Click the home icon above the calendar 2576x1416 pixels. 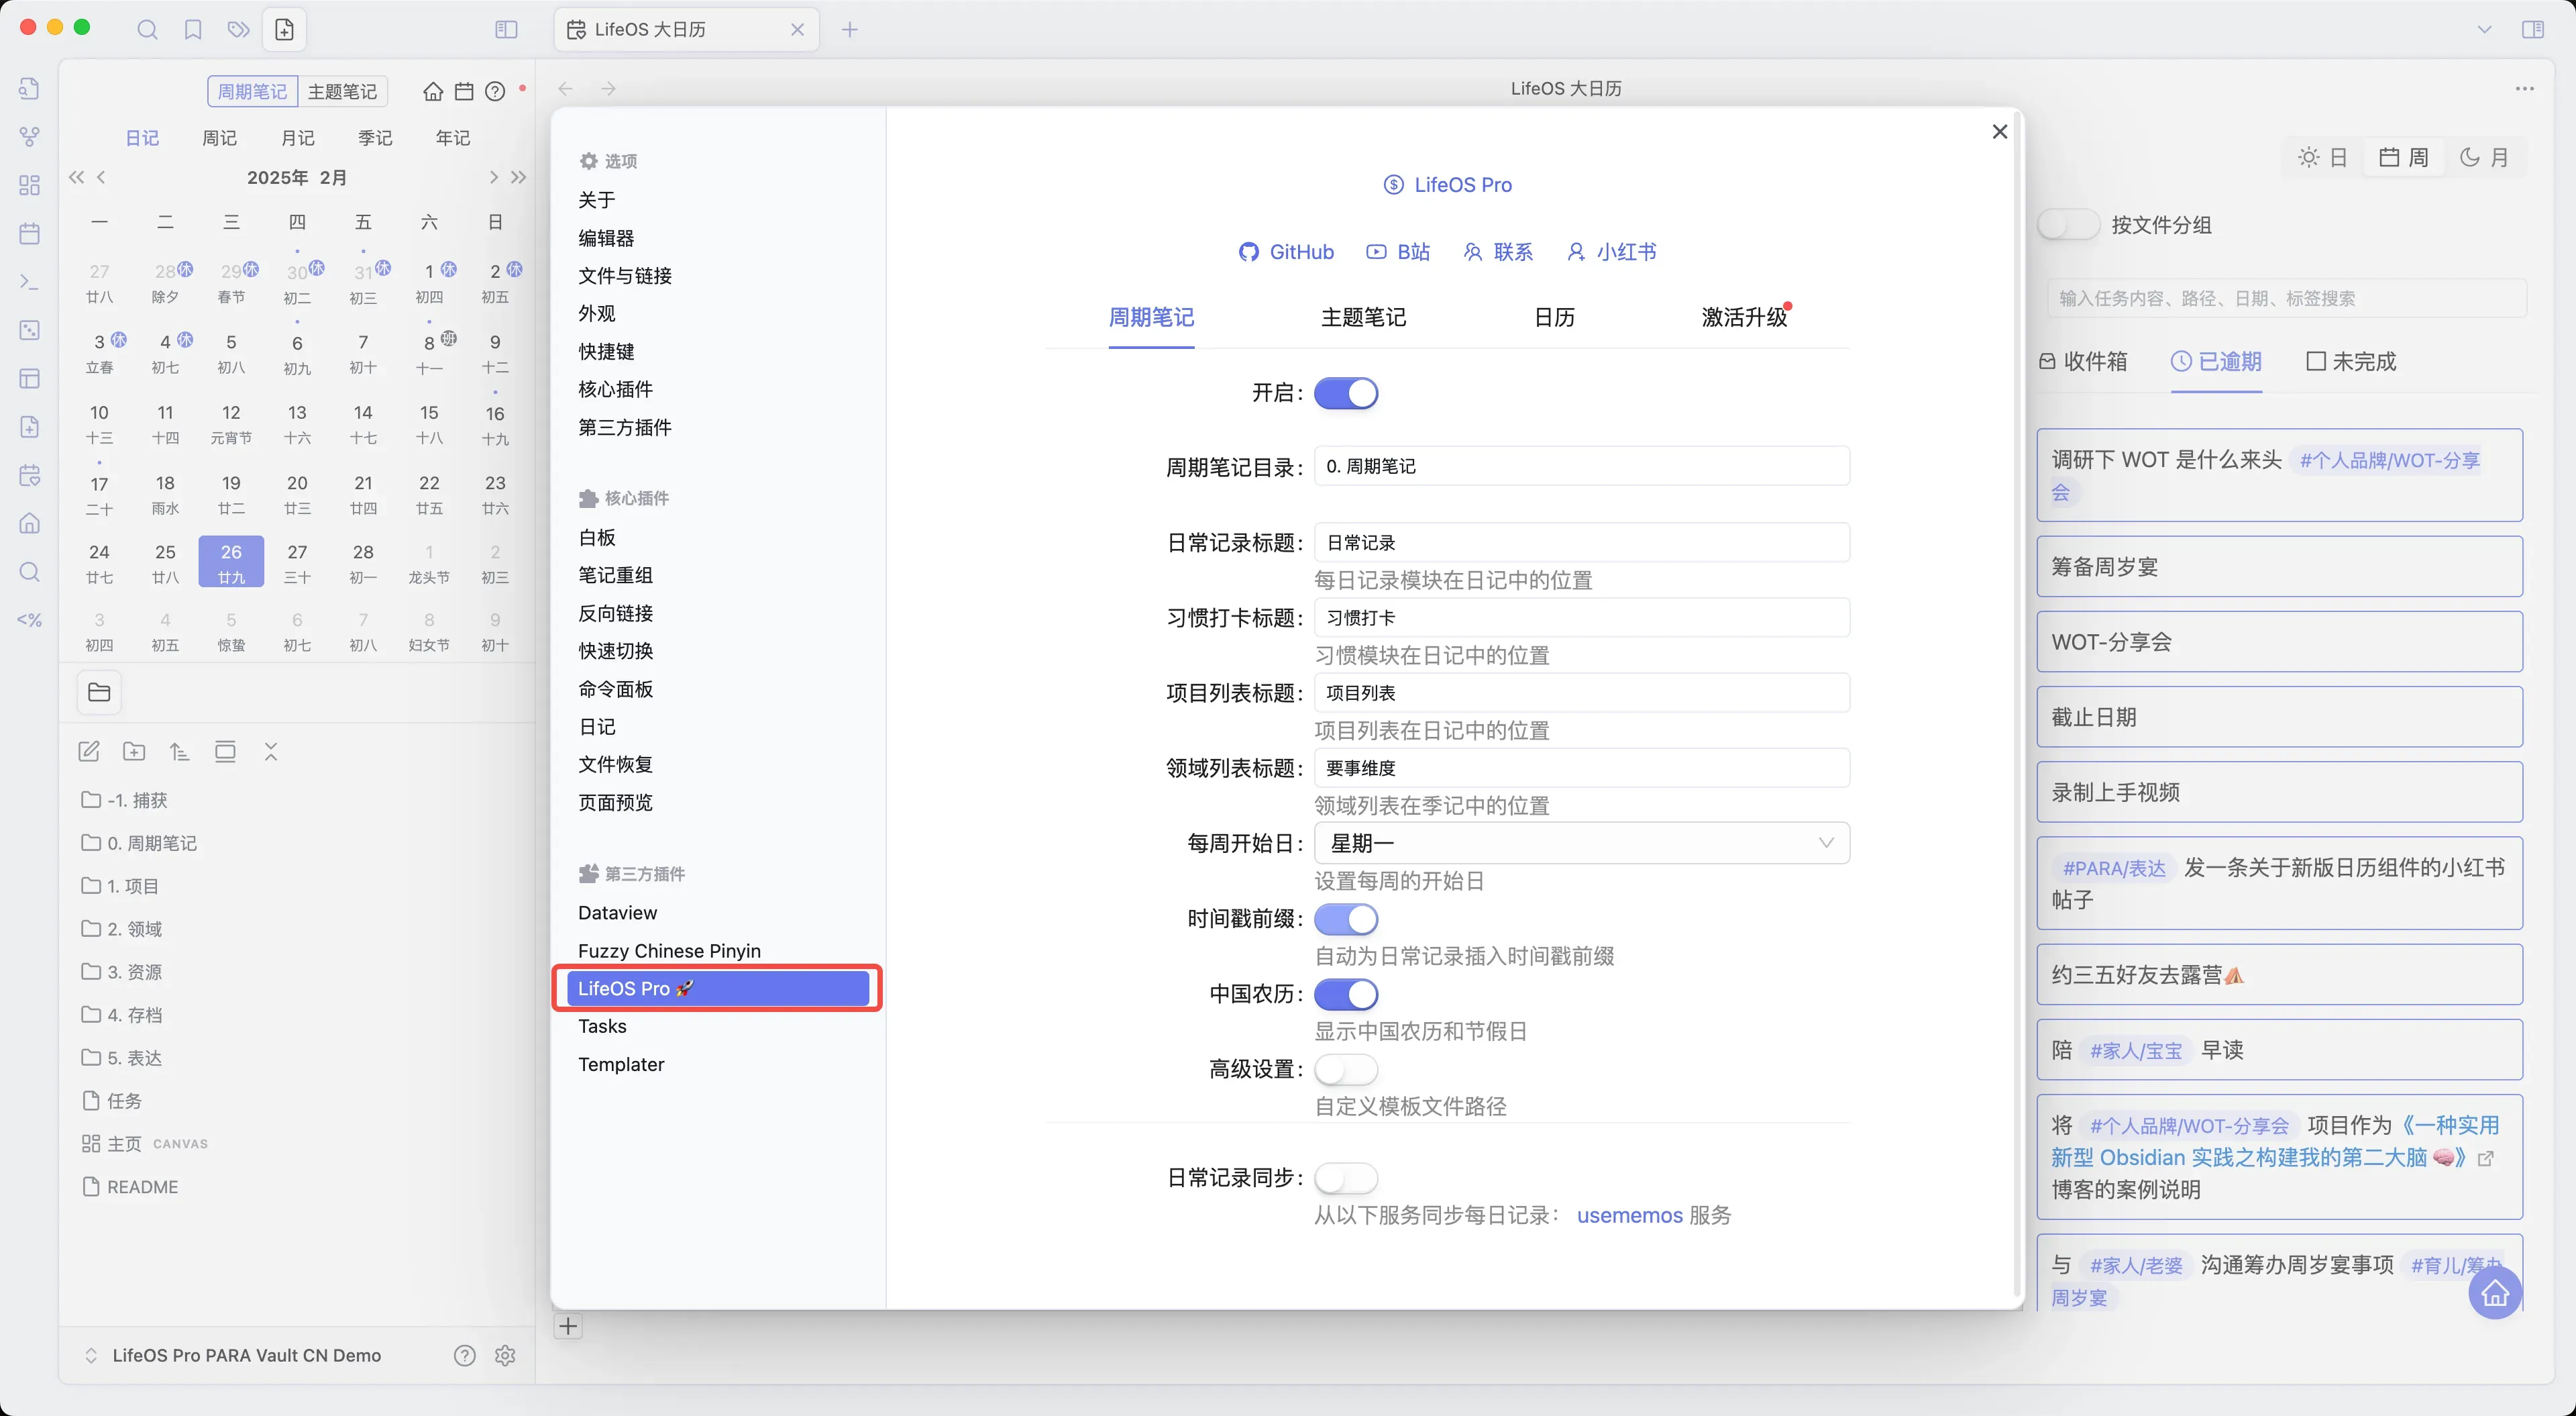click(x=433, y=91)
